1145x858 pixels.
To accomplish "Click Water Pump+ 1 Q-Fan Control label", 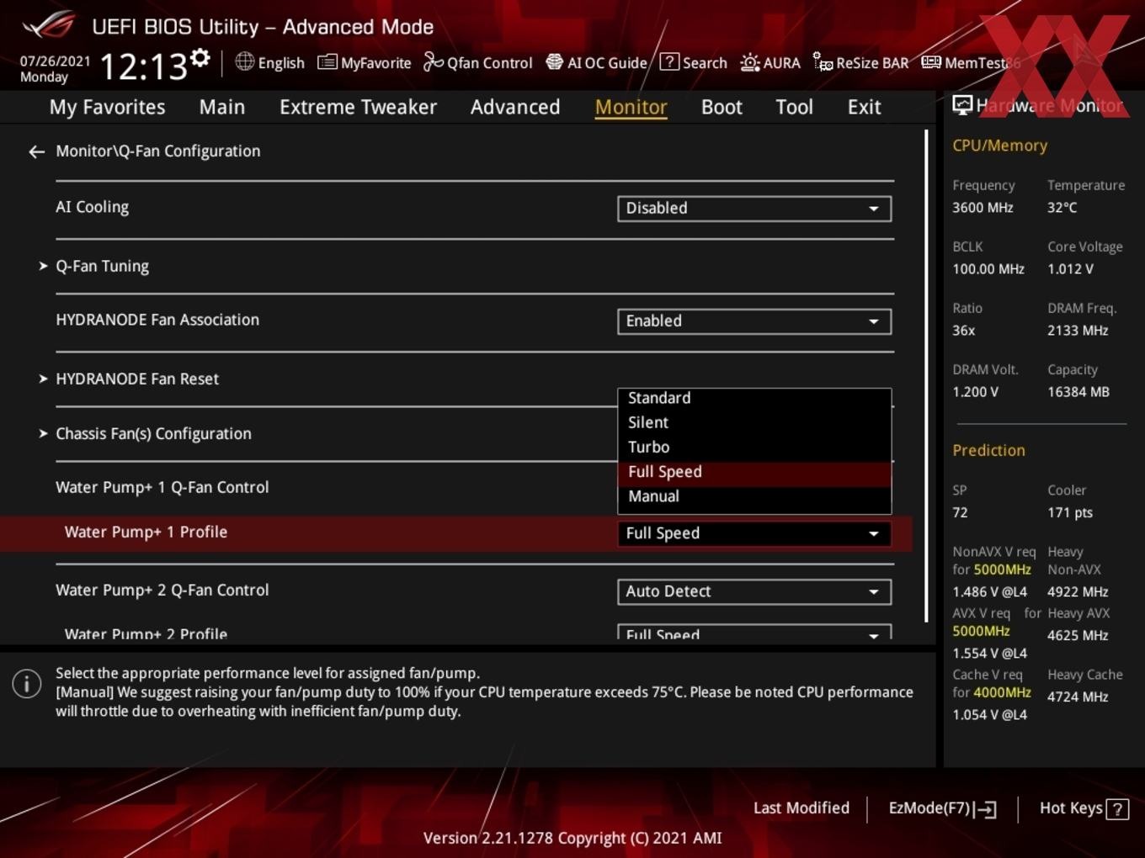I will coord(162,487).
